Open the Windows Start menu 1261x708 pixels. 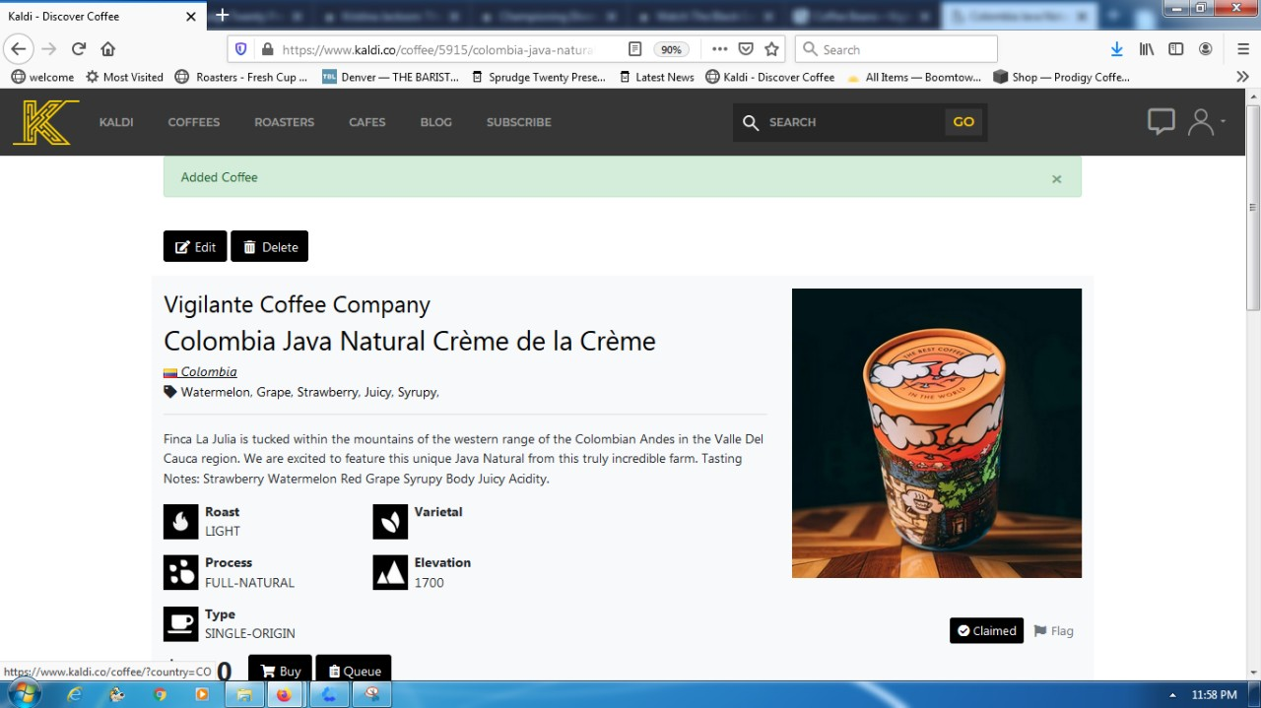22,693
